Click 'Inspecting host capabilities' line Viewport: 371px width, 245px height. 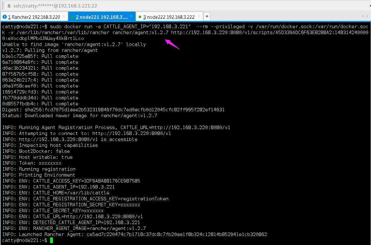click(x=50, y=145)
